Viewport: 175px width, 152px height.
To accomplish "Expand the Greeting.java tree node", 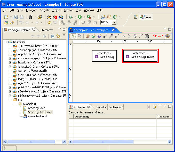I will pos(20,108).
